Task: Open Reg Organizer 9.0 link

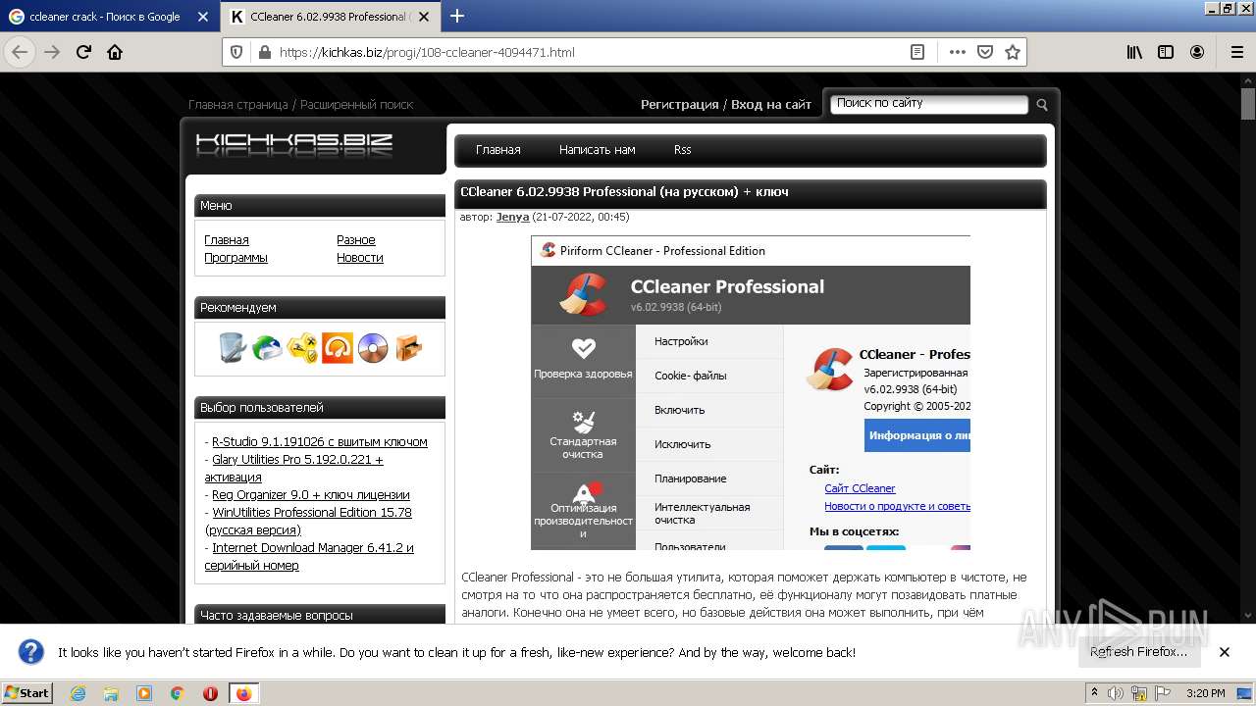Action: coord(311,494)
